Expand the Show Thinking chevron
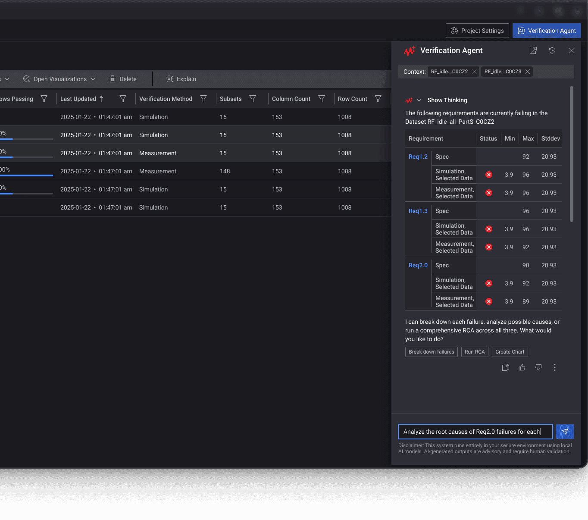The image size is (588, 520). (x=419, y=100)
